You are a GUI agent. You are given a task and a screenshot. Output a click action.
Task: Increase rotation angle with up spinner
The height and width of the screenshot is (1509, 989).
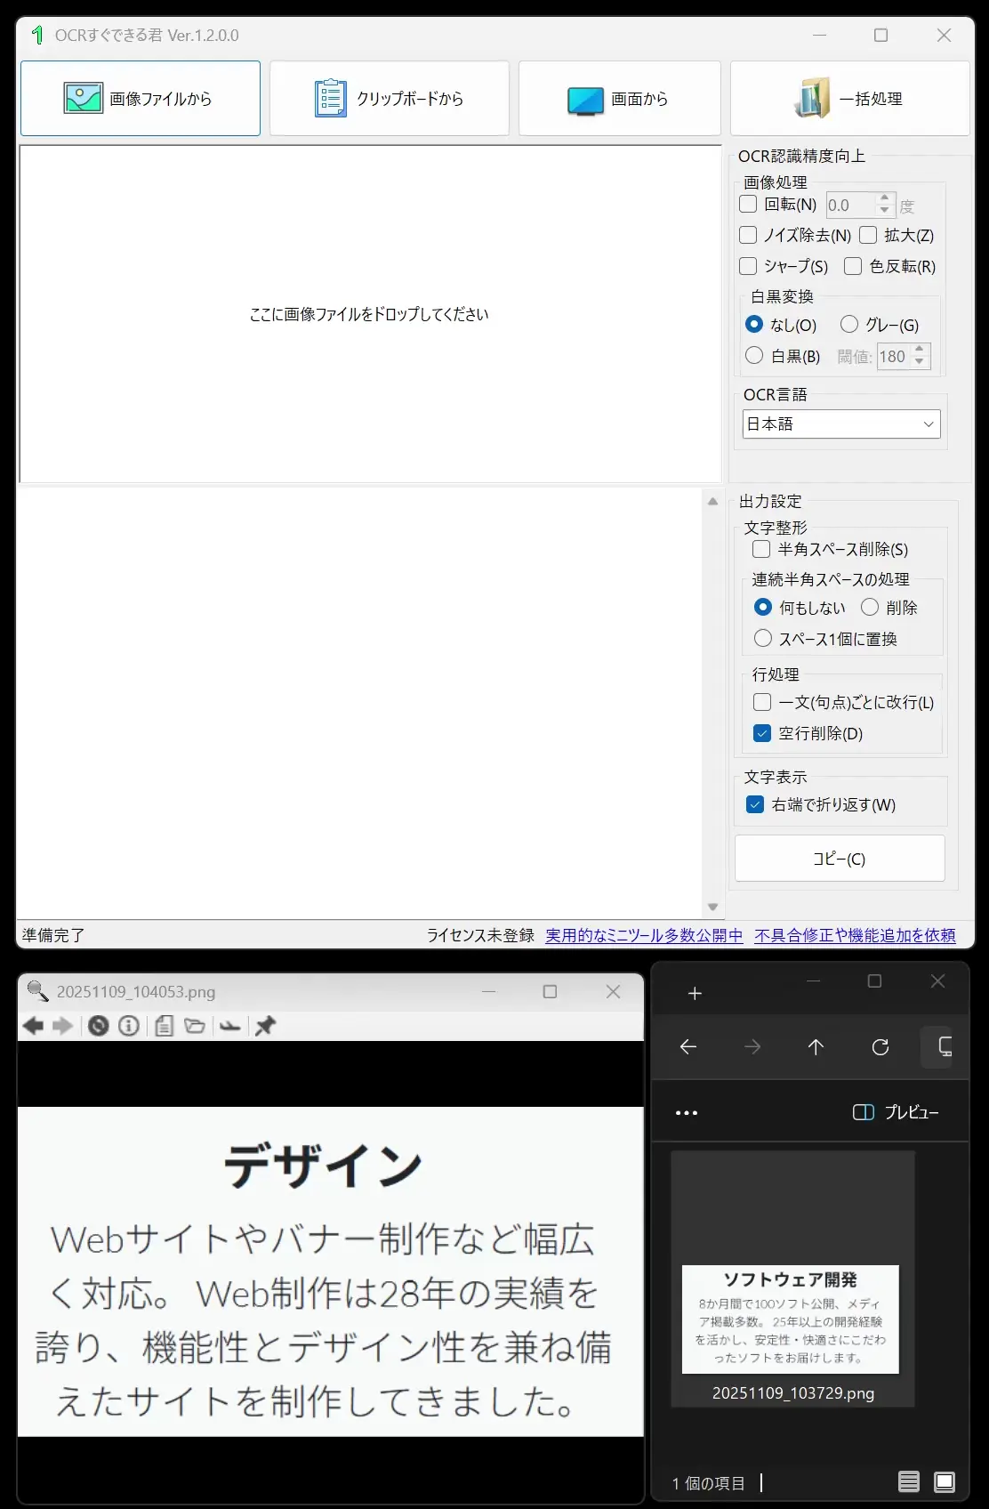(x=884, y=198)
